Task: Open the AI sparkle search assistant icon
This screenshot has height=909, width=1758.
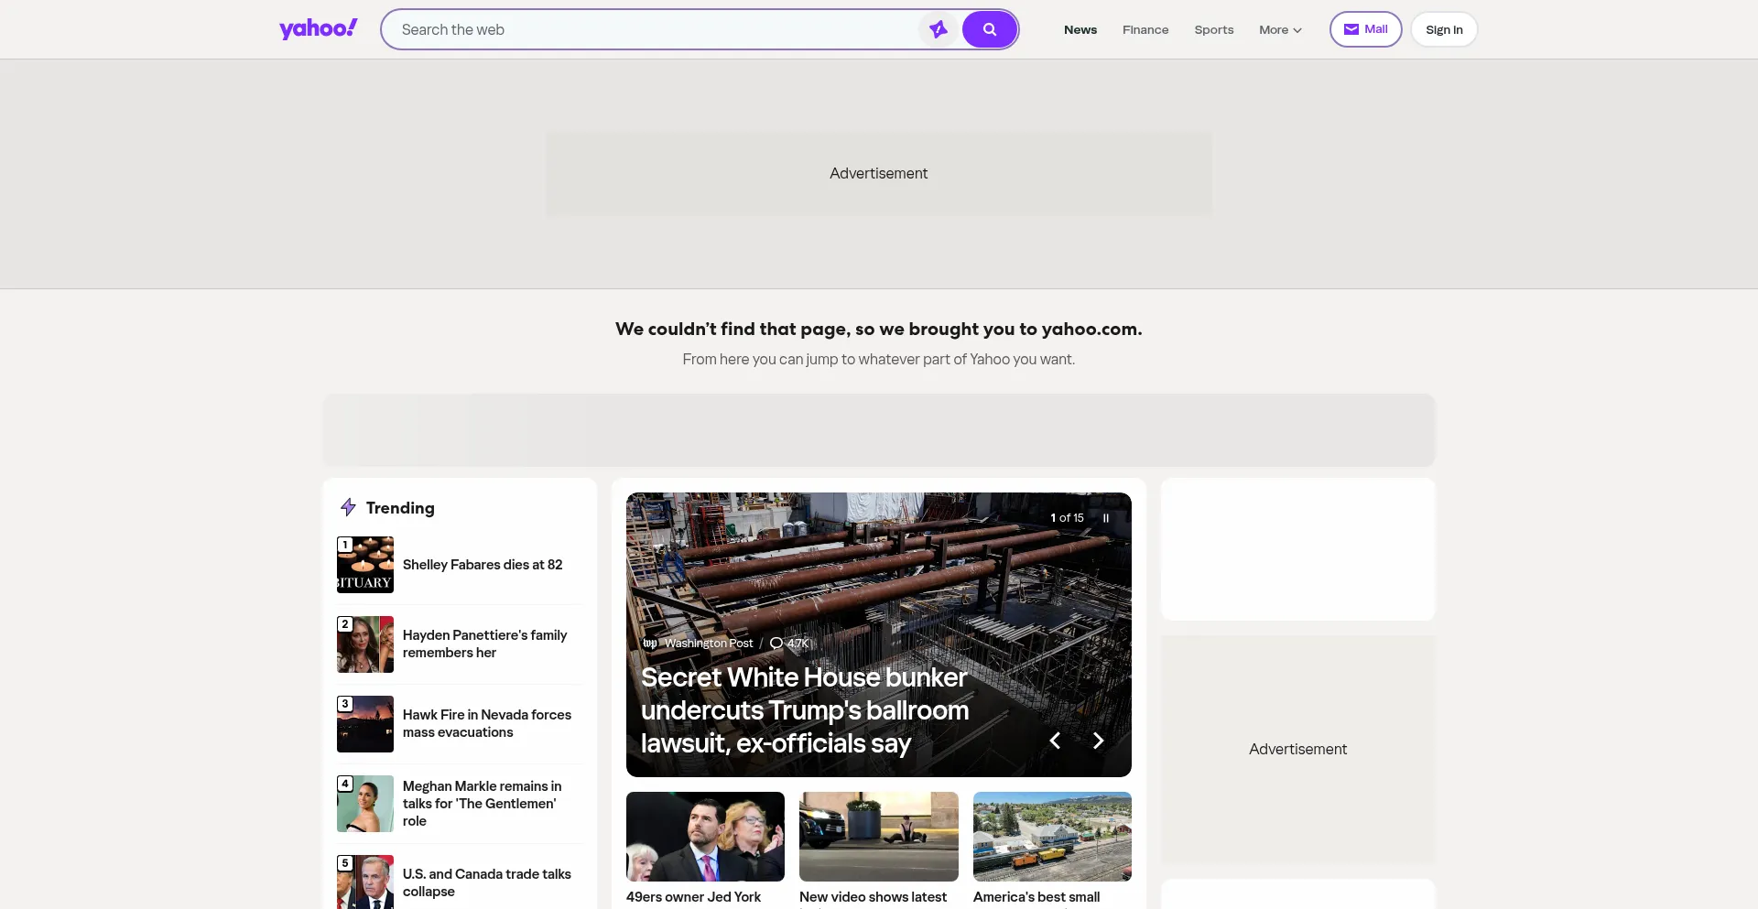Action: coord(939,29)
